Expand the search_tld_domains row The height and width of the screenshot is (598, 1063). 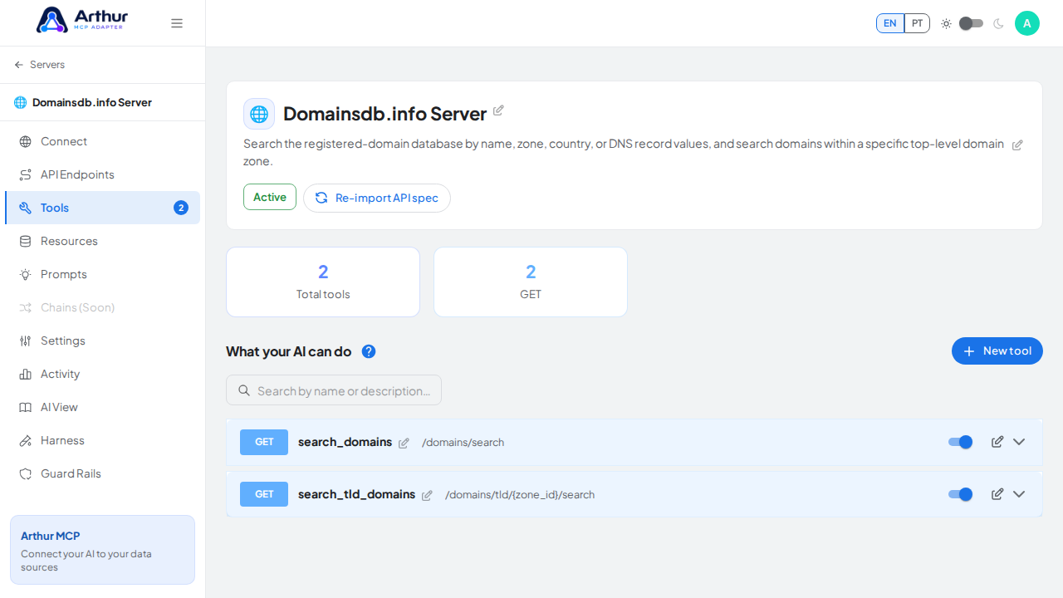[1019, 494]
